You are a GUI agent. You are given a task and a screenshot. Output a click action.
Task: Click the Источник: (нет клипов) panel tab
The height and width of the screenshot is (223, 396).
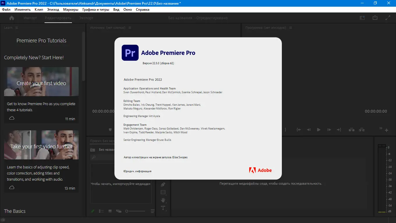(x=108, y=28)
